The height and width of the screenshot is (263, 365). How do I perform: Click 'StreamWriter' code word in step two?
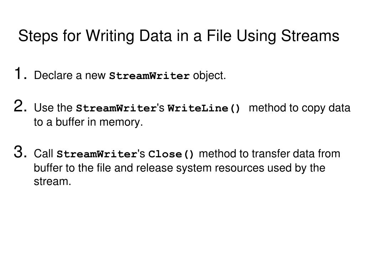116,108
